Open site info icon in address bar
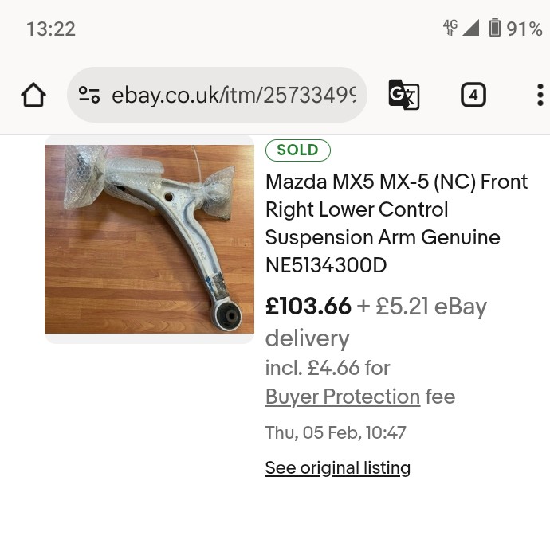Viewport: 550px width, 543px height. pyautogui.click(x=89, y=96)
